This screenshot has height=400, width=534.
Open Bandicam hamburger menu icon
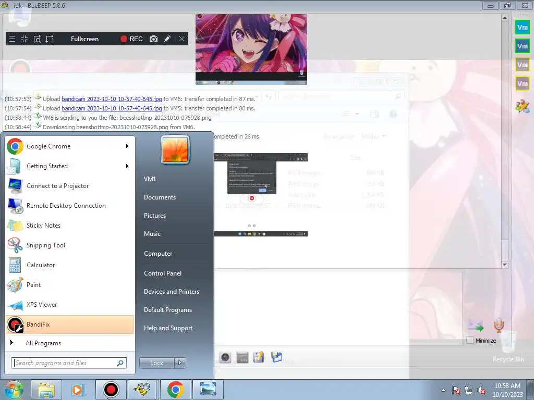click(x=13, y=39)
